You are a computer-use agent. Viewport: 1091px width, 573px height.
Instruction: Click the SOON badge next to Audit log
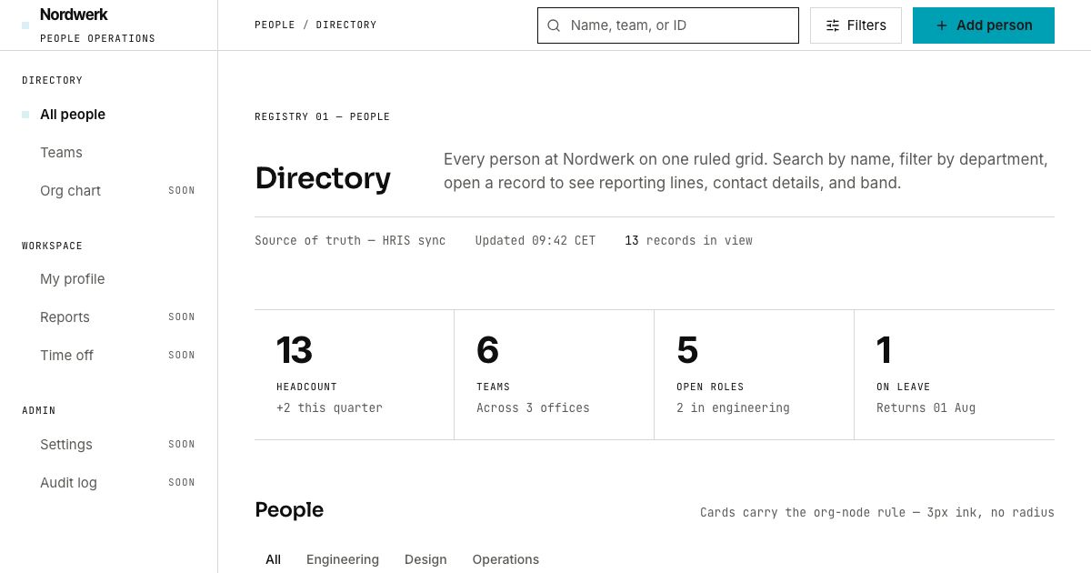click(x=182, y=483)
